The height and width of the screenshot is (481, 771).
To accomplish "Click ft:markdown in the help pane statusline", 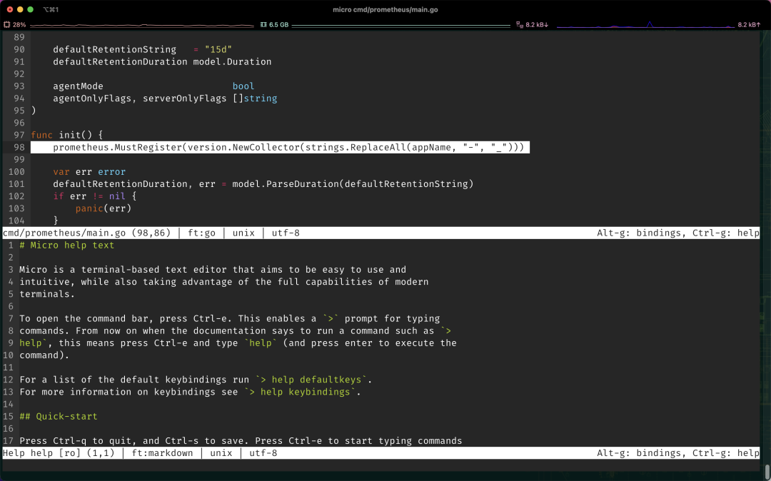I will click(162, 453).
